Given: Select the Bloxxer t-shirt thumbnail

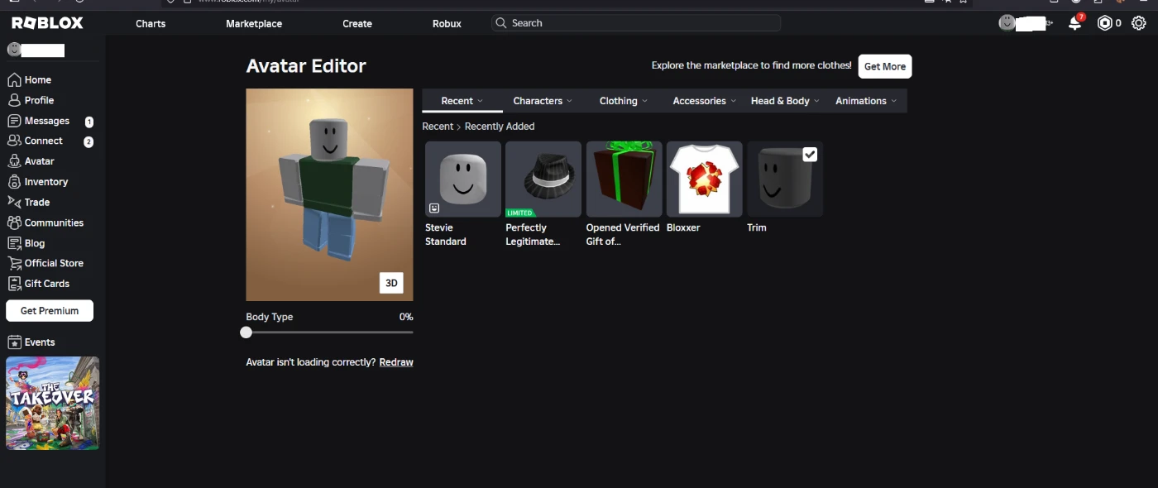Looking at the screenshot, I should click(x=704, y=179).
